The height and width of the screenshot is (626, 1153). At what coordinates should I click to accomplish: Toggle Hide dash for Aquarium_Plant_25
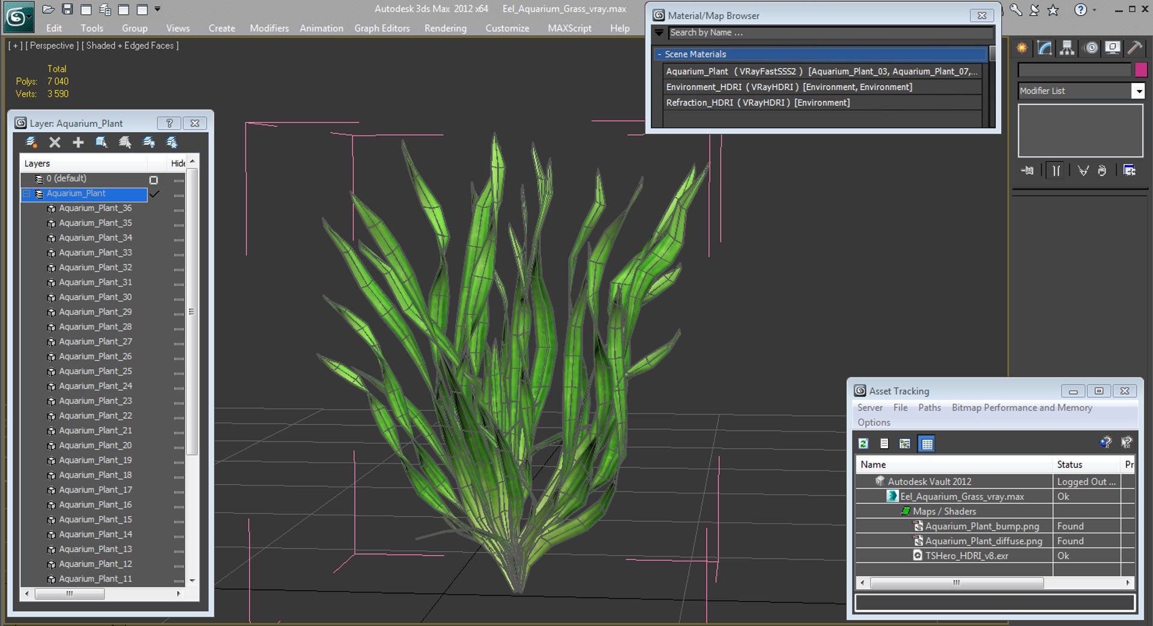tap(178, 372)
